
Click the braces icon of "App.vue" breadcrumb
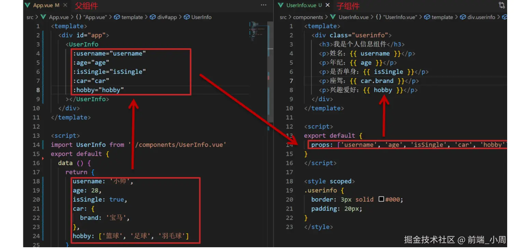click(x=79, y=17)
